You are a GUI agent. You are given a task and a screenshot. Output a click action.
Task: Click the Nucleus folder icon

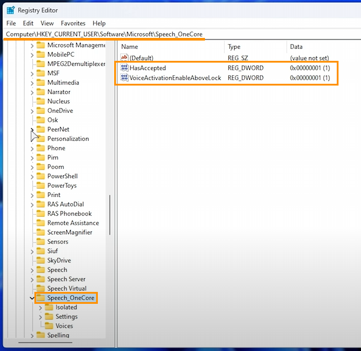click(41, 101)
